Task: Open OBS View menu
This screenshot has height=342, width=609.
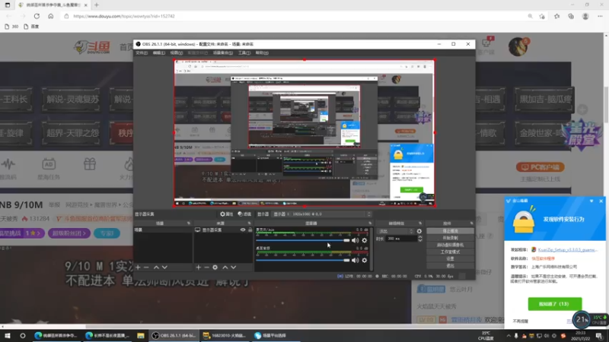Action: 176,52
